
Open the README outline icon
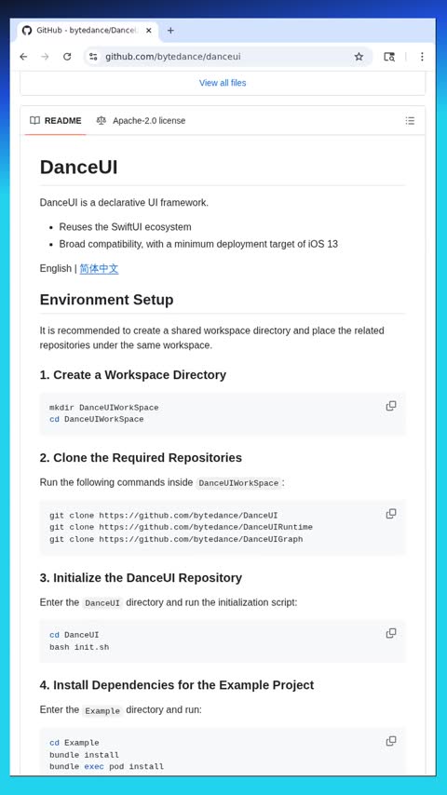coord(410,121)
